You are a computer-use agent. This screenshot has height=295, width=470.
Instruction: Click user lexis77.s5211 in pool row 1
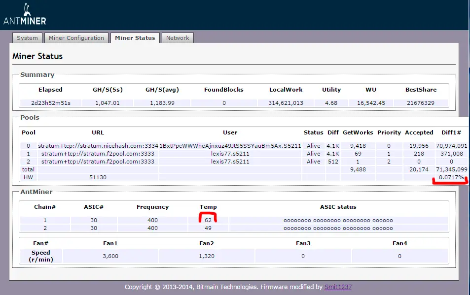tap(230, 154)
